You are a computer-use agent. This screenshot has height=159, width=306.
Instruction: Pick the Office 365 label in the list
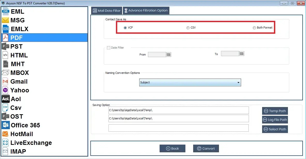25,125
